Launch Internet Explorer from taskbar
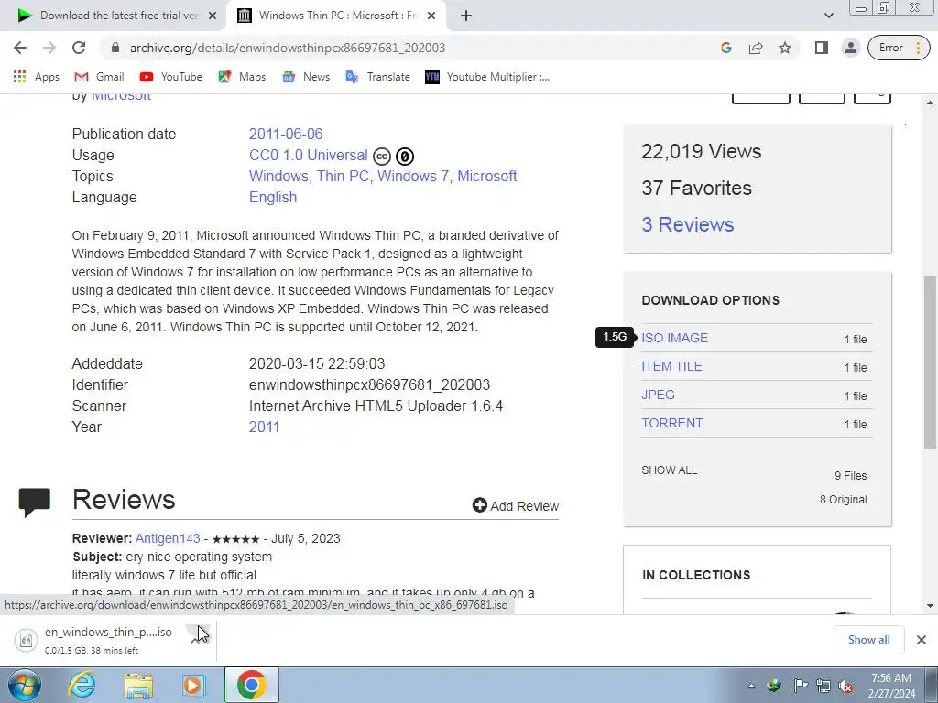 [82, 685]
